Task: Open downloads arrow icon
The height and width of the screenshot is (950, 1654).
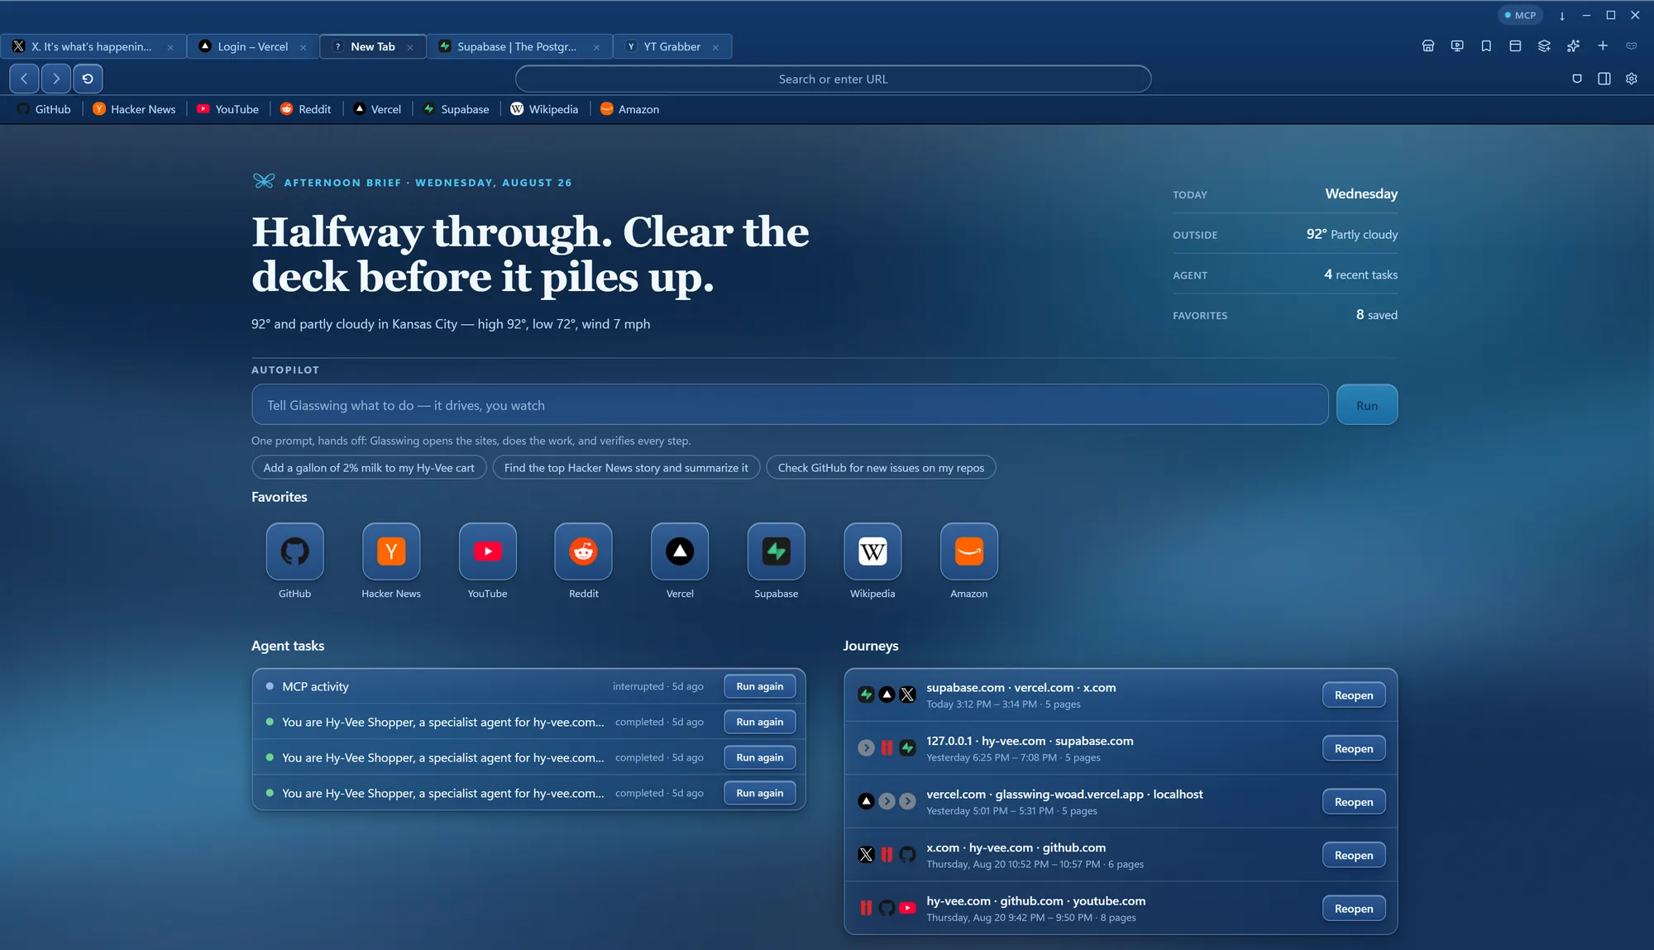Action: 1562,16
